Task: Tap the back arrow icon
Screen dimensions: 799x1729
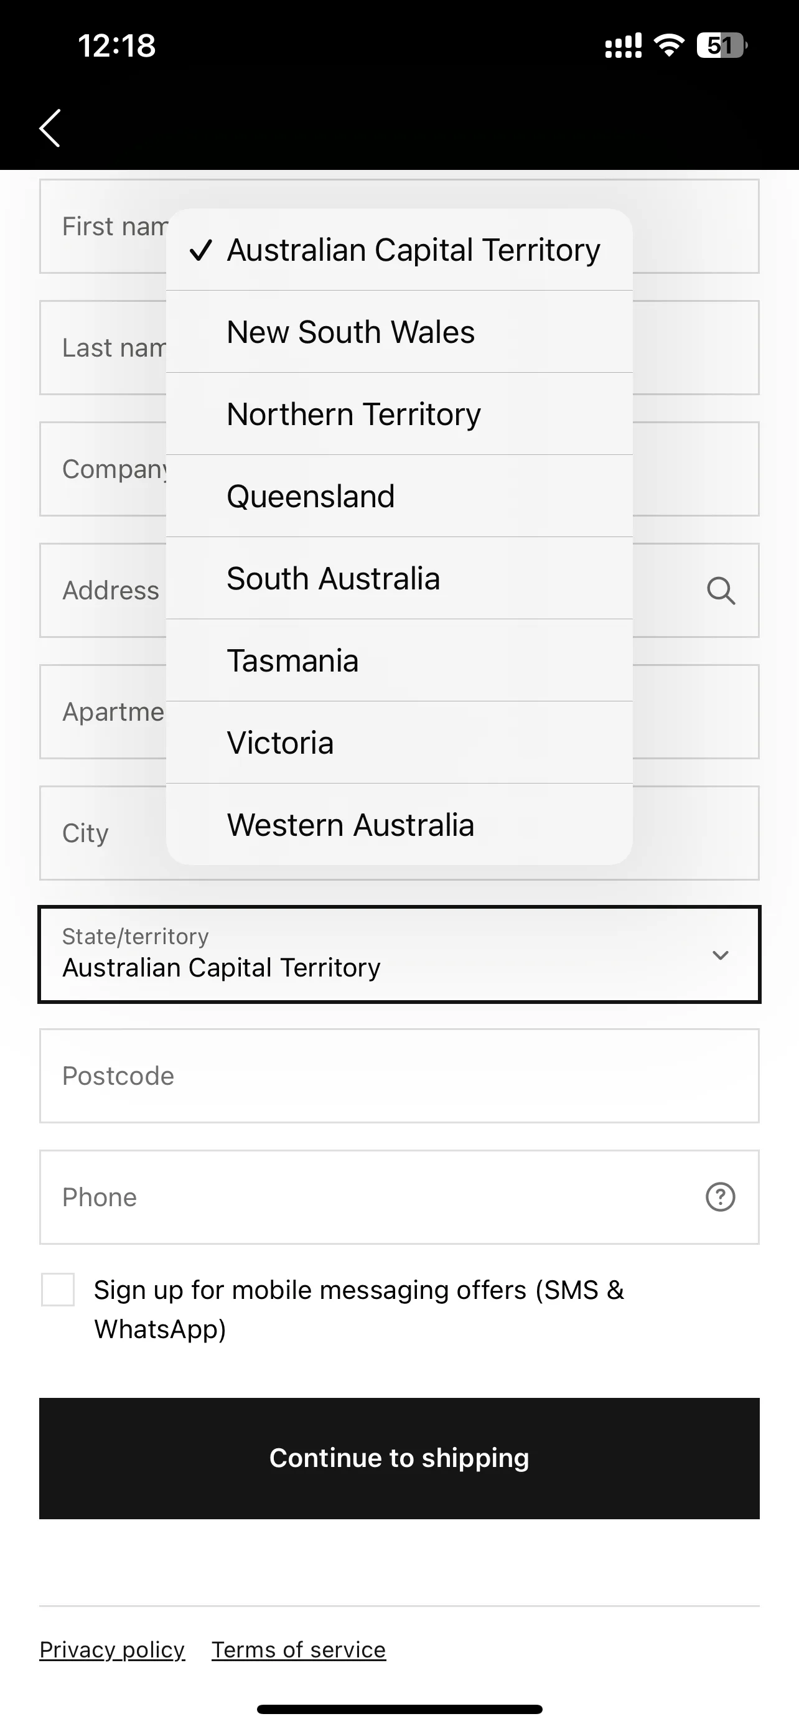Action: click(50, 128)
